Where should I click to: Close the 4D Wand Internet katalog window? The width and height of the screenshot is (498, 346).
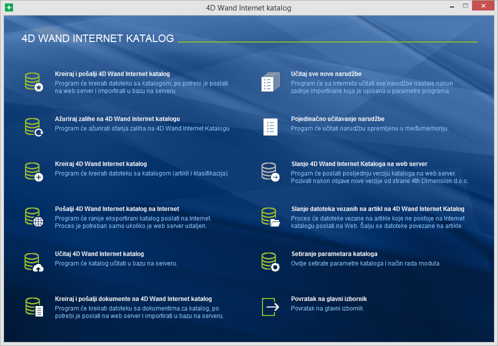pos(483,5)
